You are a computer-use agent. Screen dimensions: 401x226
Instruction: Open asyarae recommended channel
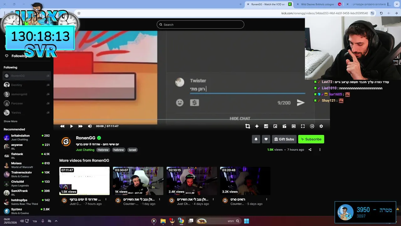click(x=27, y=147)
